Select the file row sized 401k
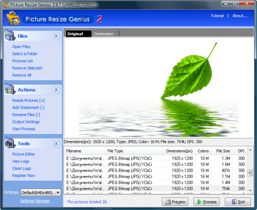Image resolution: width=257 pixels, height=210 pixels. pos(156,170)
